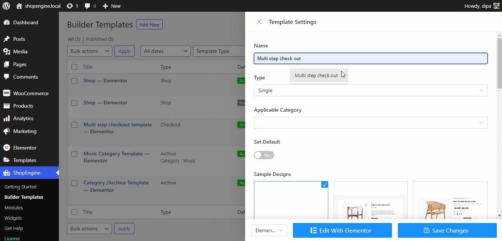Click the Pages sidebar icon
This screenshot has height=241, width=502.
[x=7, y=64]
